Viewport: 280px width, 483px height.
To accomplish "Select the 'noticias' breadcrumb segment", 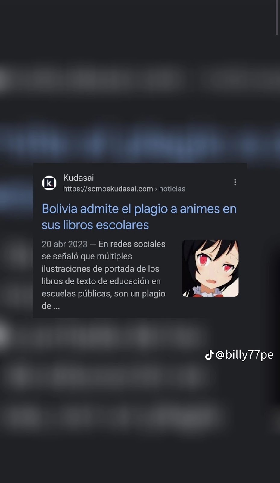I will click(172, 189).
